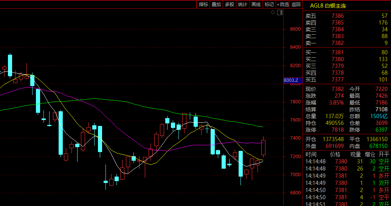Click the 昨结 value 7108
This screenshot has width=391, height=206.
(x=382, y=109)
